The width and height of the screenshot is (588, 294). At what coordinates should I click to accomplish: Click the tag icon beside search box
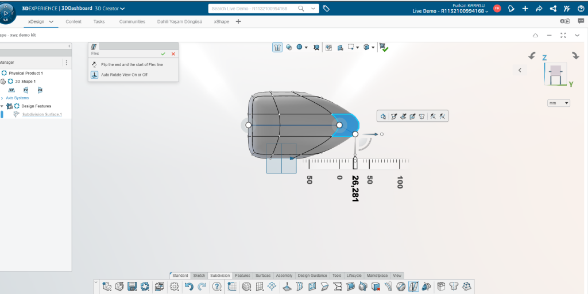pyautogui.click(x=326, y=9)
